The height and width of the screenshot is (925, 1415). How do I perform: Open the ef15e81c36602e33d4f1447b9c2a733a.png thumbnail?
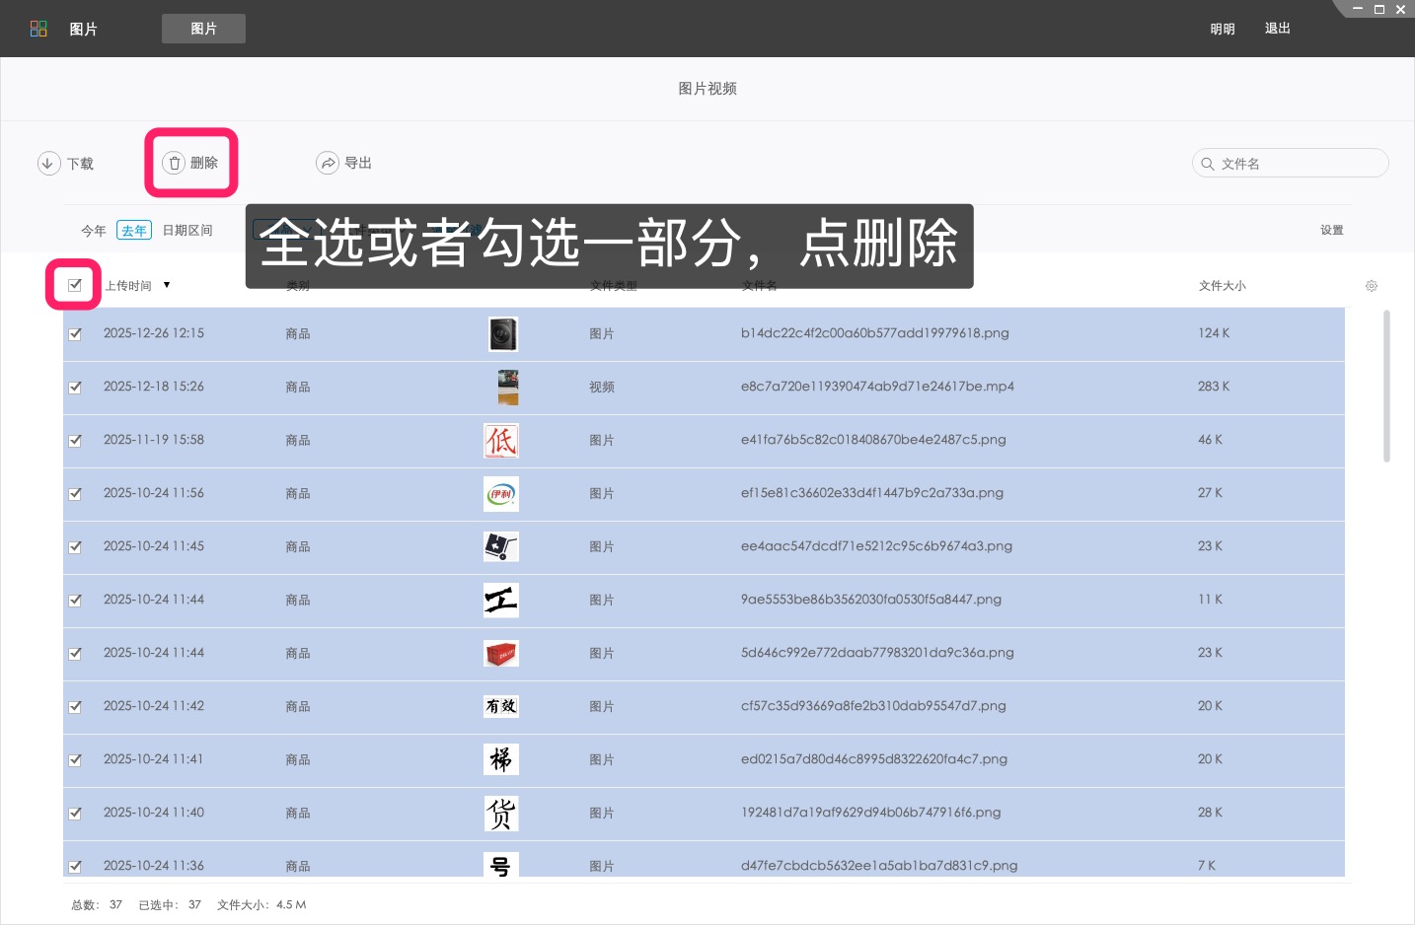click(501, 494)
